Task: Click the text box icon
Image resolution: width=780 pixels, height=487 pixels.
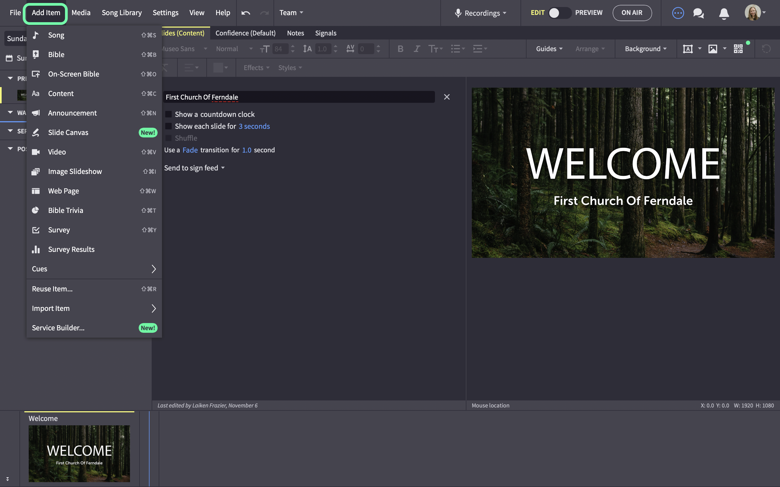Action: coord(688,49)
